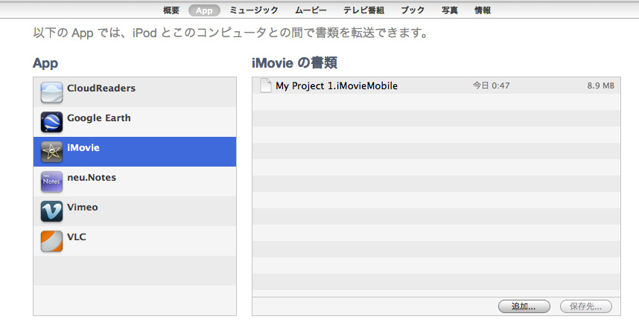Viewport: 639px width, 325px height.
Task: Open the 概要 tab
Action: (x=171, y=10)
